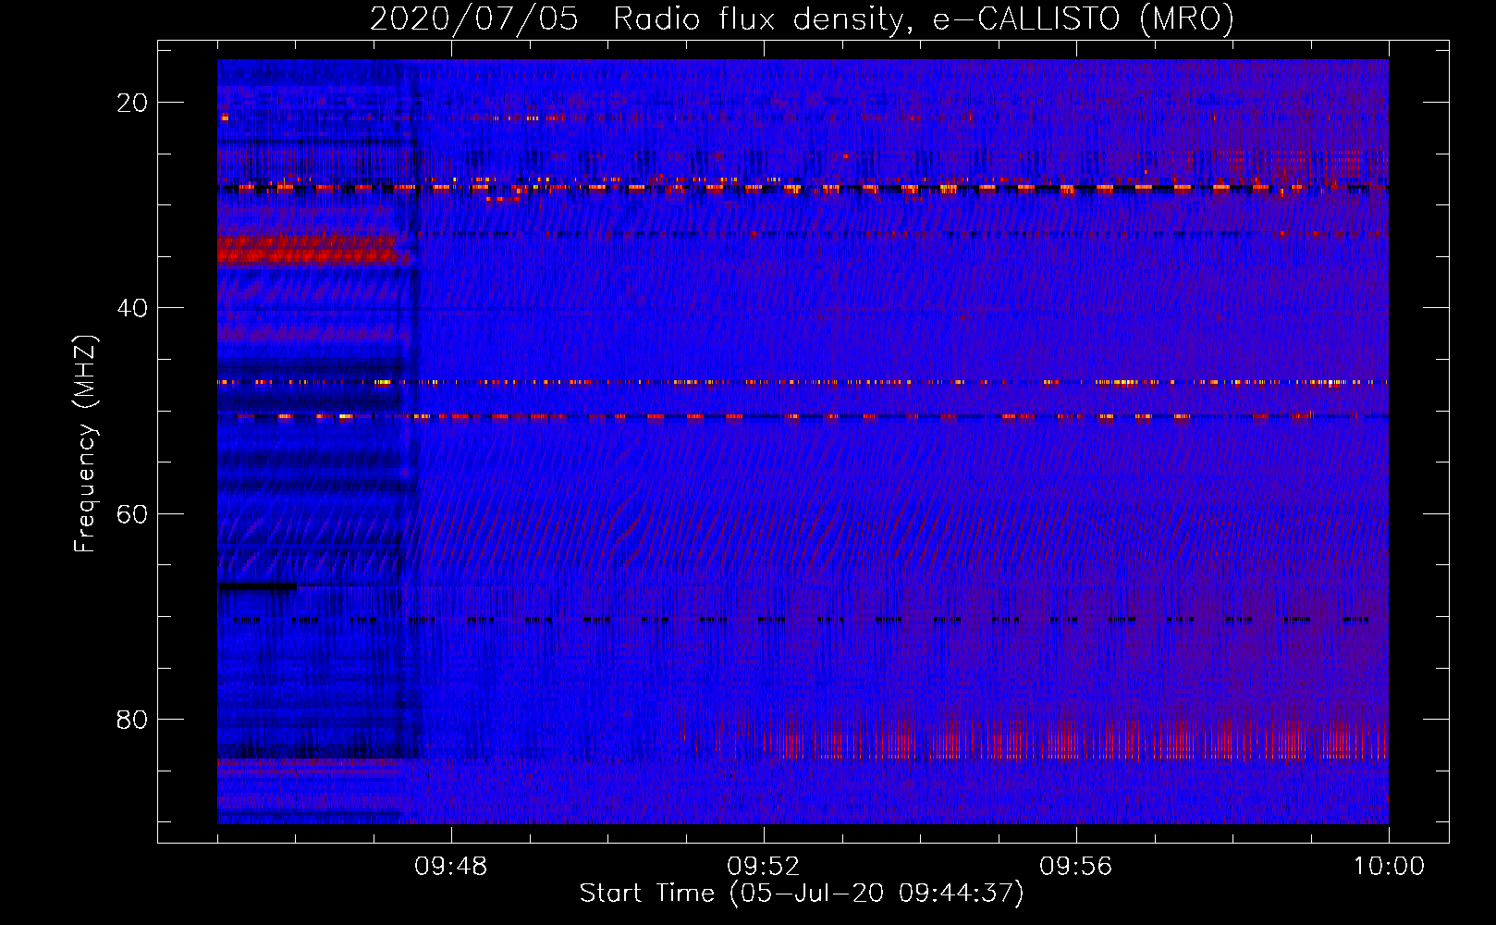Click the 'Frequency (MHZ)' axis label
This screenshot has width=1496, height=925.
(85, 444)
